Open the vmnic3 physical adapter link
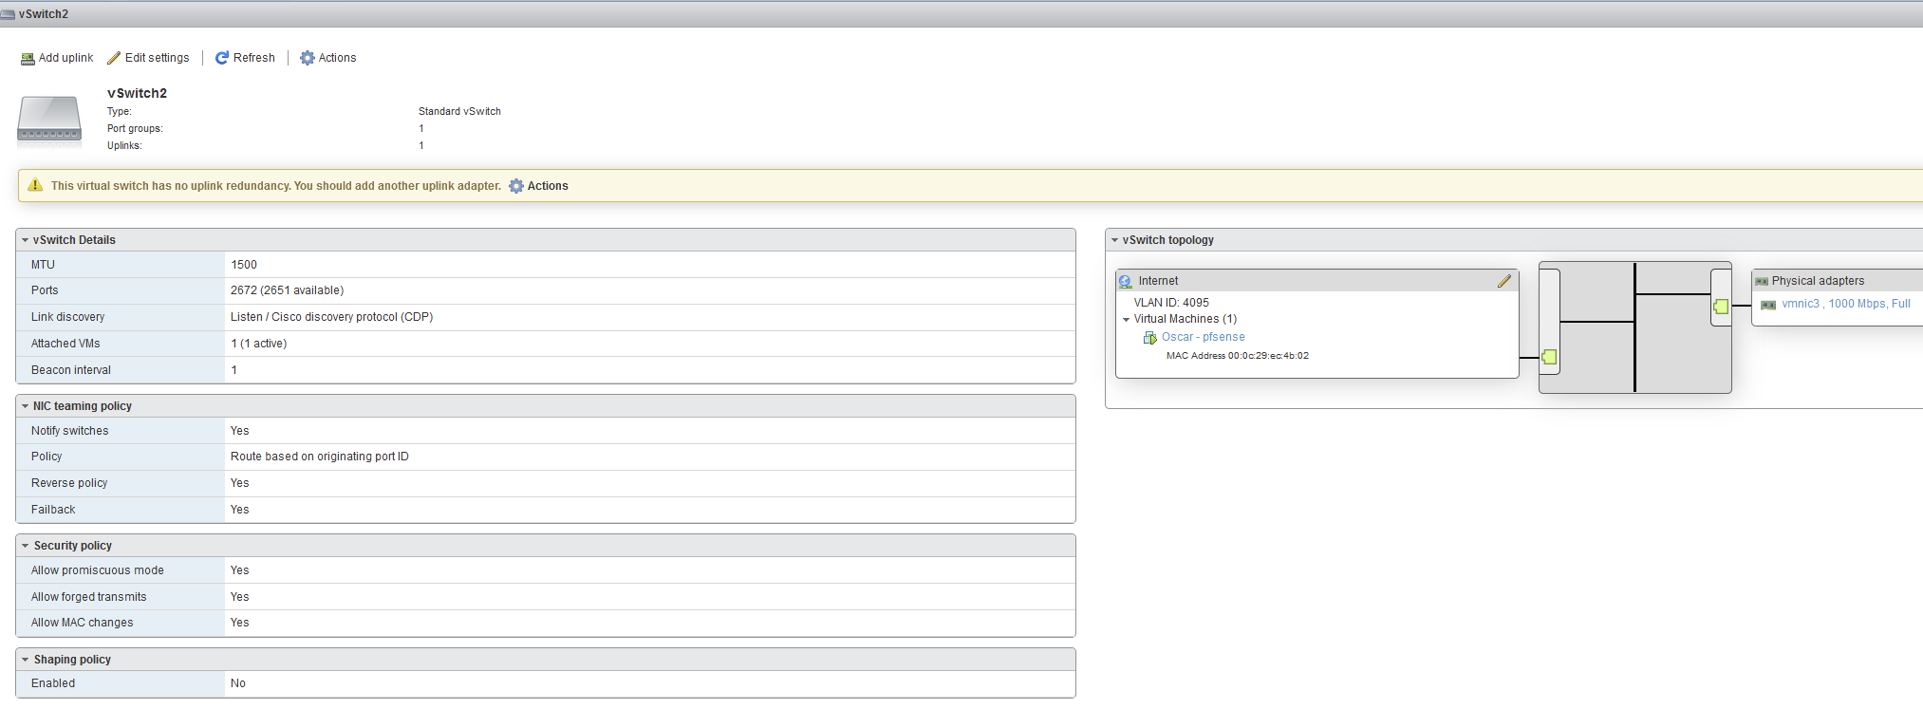The height and width of the screenshot is (709, 1923). 1800,304
